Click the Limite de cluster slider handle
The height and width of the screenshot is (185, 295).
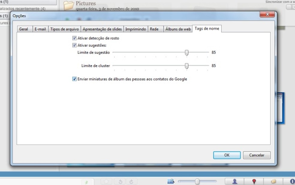(186, 66)
